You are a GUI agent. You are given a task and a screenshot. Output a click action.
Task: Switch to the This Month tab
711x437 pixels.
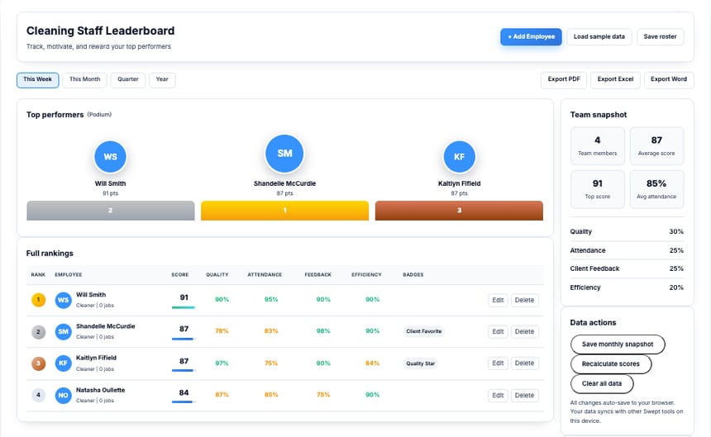84,79
